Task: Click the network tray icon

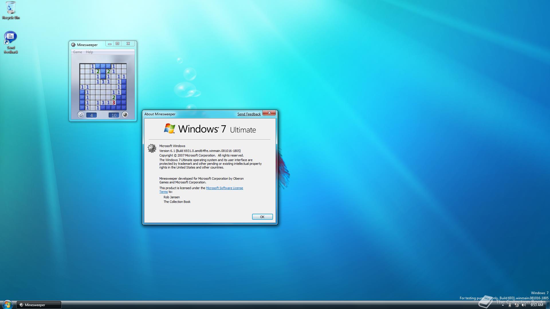Action: click(517, 305)
